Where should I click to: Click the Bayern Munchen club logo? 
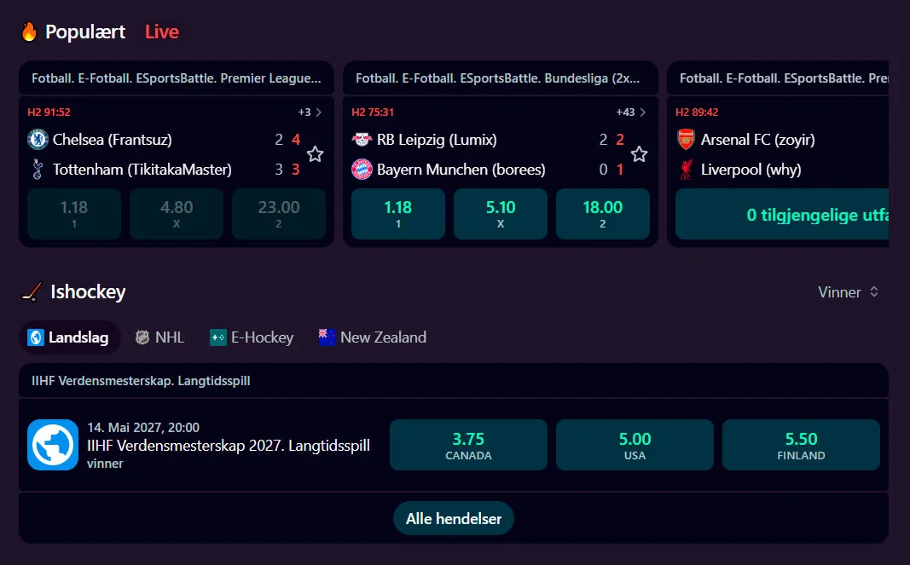click(362, 170)
